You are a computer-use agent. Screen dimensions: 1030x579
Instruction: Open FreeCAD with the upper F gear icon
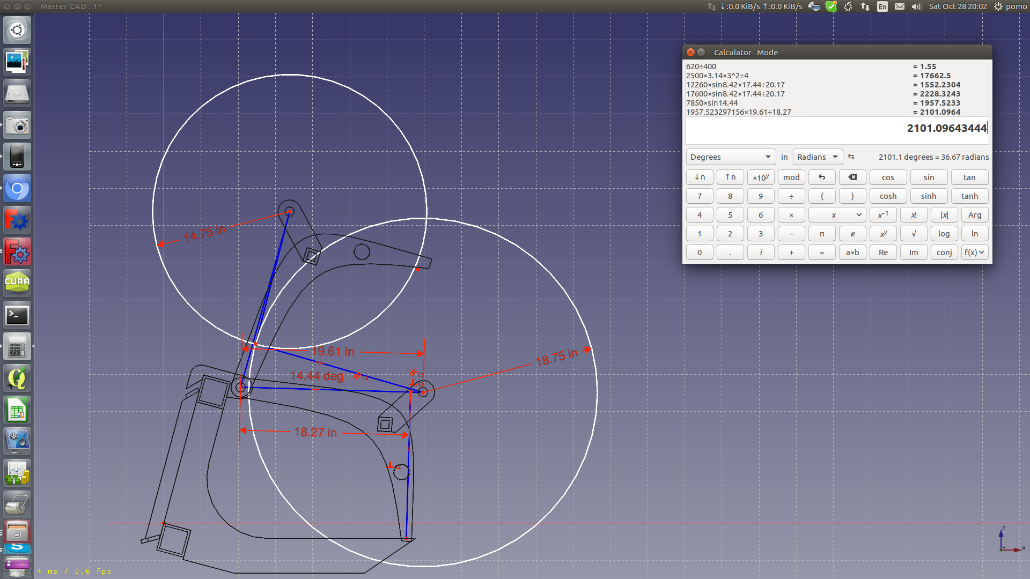tap(17, 220)
